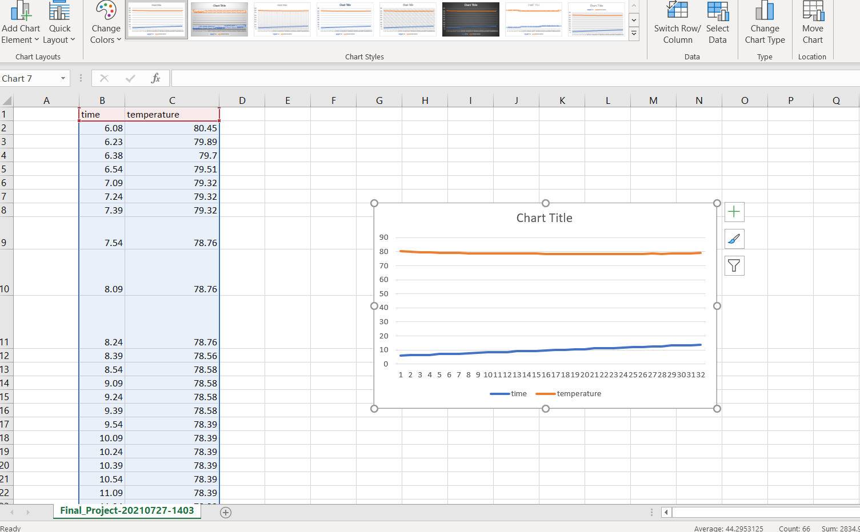Open the Quick Layout dropdown
Screen dimensions: 860x532
[59, 23]
